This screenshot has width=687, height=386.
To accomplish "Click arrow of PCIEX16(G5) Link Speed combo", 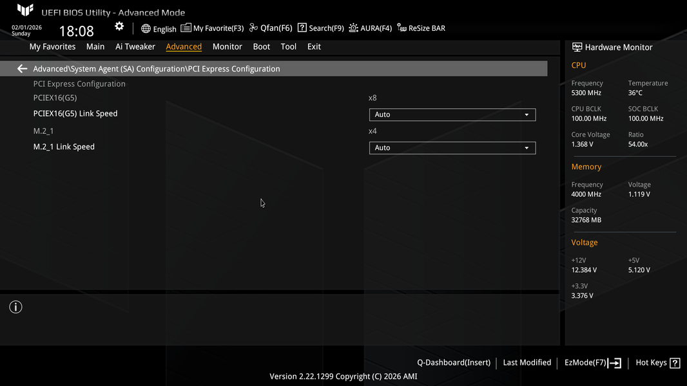I will click(527, 115).
